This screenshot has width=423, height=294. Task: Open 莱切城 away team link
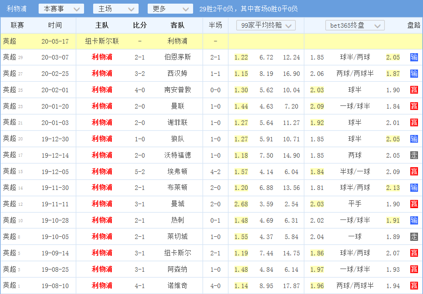point(178,237)
